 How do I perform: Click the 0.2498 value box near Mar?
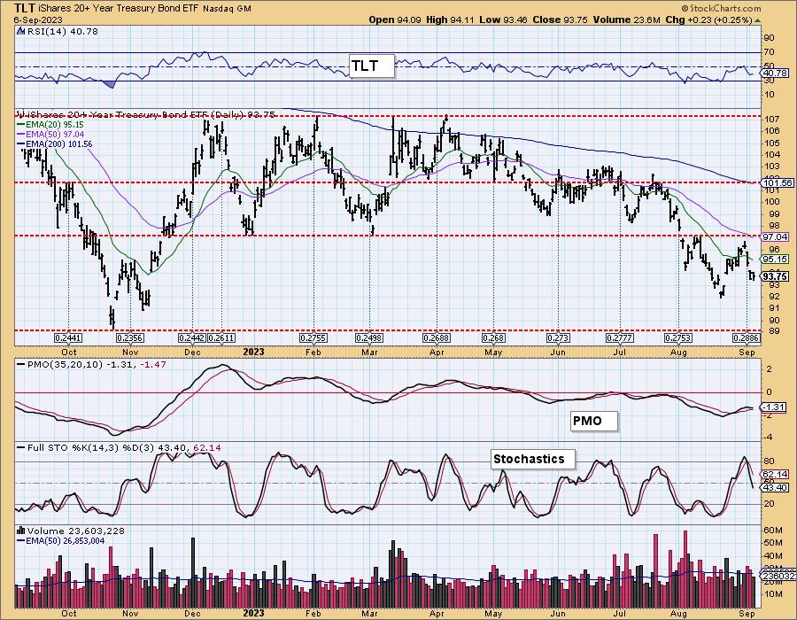coord(369,338)
